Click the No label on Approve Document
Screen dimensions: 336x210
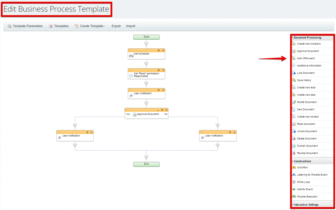[166, 114]
